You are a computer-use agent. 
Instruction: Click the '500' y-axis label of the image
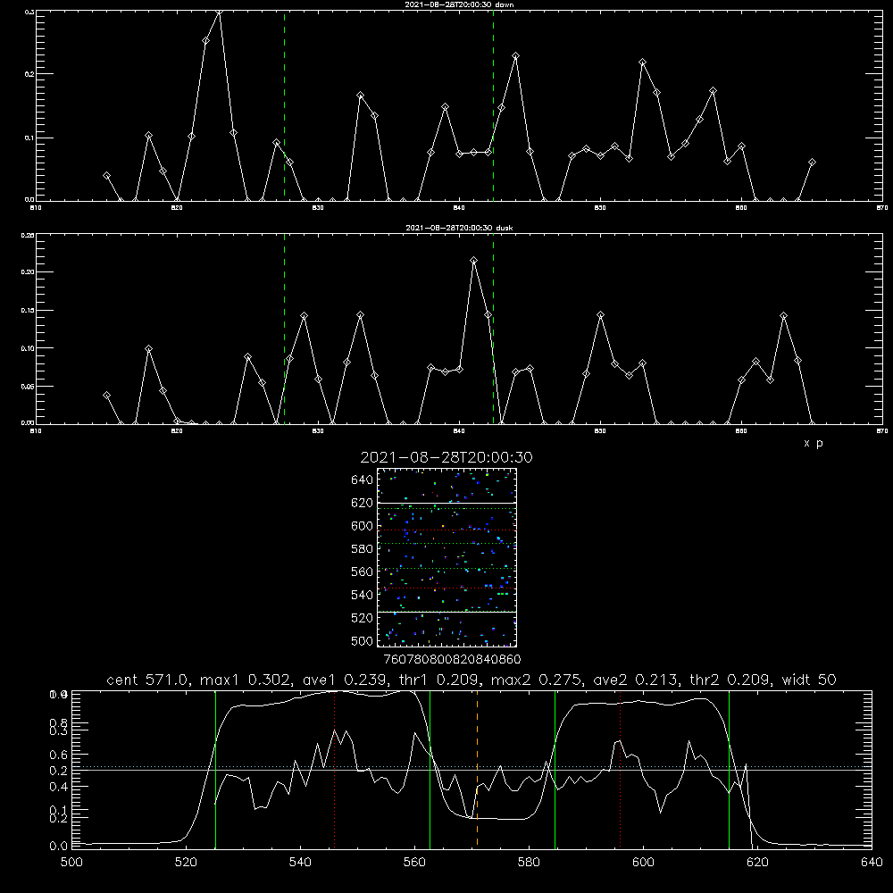click(363, 641)
